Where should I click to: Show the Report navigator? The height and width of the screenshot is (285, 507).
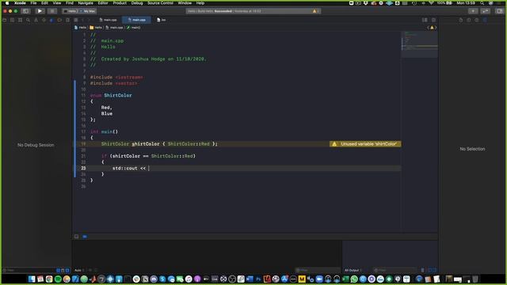tap(67, 20)
